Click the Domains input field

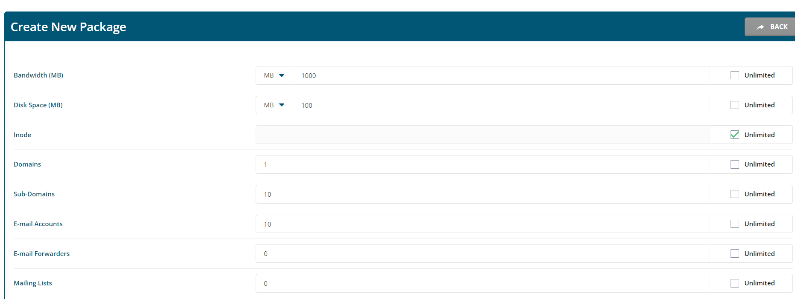click(483, 164)
